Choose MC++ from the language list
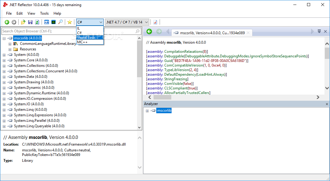This screenshot has width=330, height=181. click(90, 42)
